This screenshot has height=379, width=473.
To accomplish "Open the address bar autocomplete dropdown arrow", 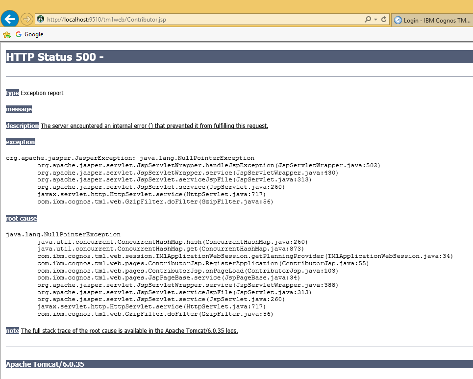I will [x=375, y=19].
